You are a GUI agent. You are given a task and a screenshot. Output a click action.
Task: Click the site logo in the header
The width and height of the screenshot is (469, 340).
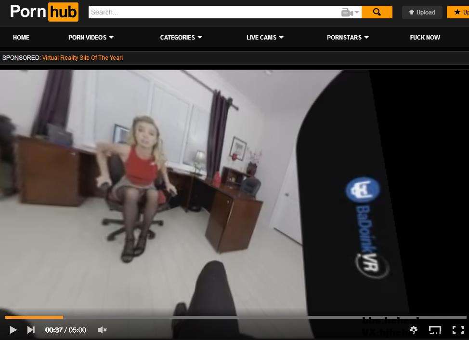tap(44, 12)
